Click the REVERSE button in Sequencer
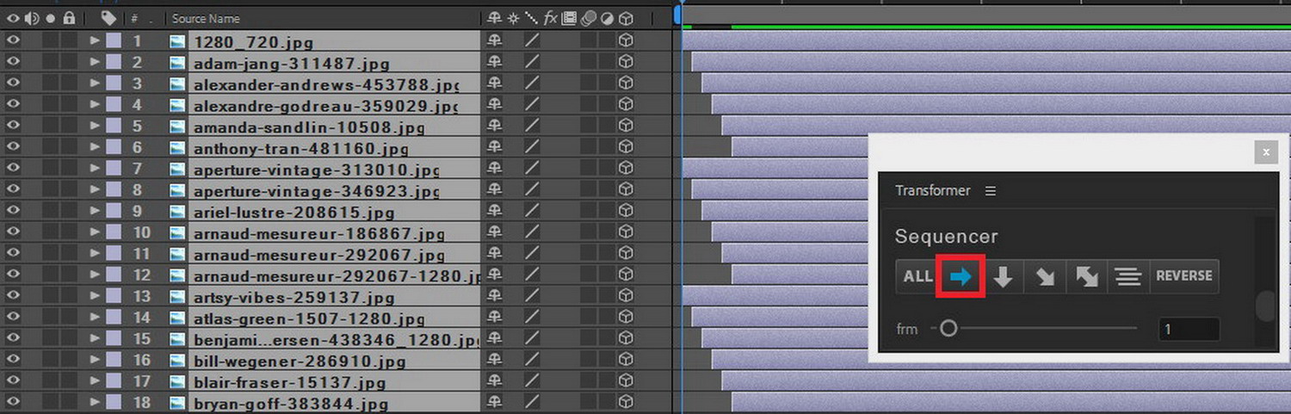Image resolution: width=1291 pixels, height=414 pixels. point(1184,276)
